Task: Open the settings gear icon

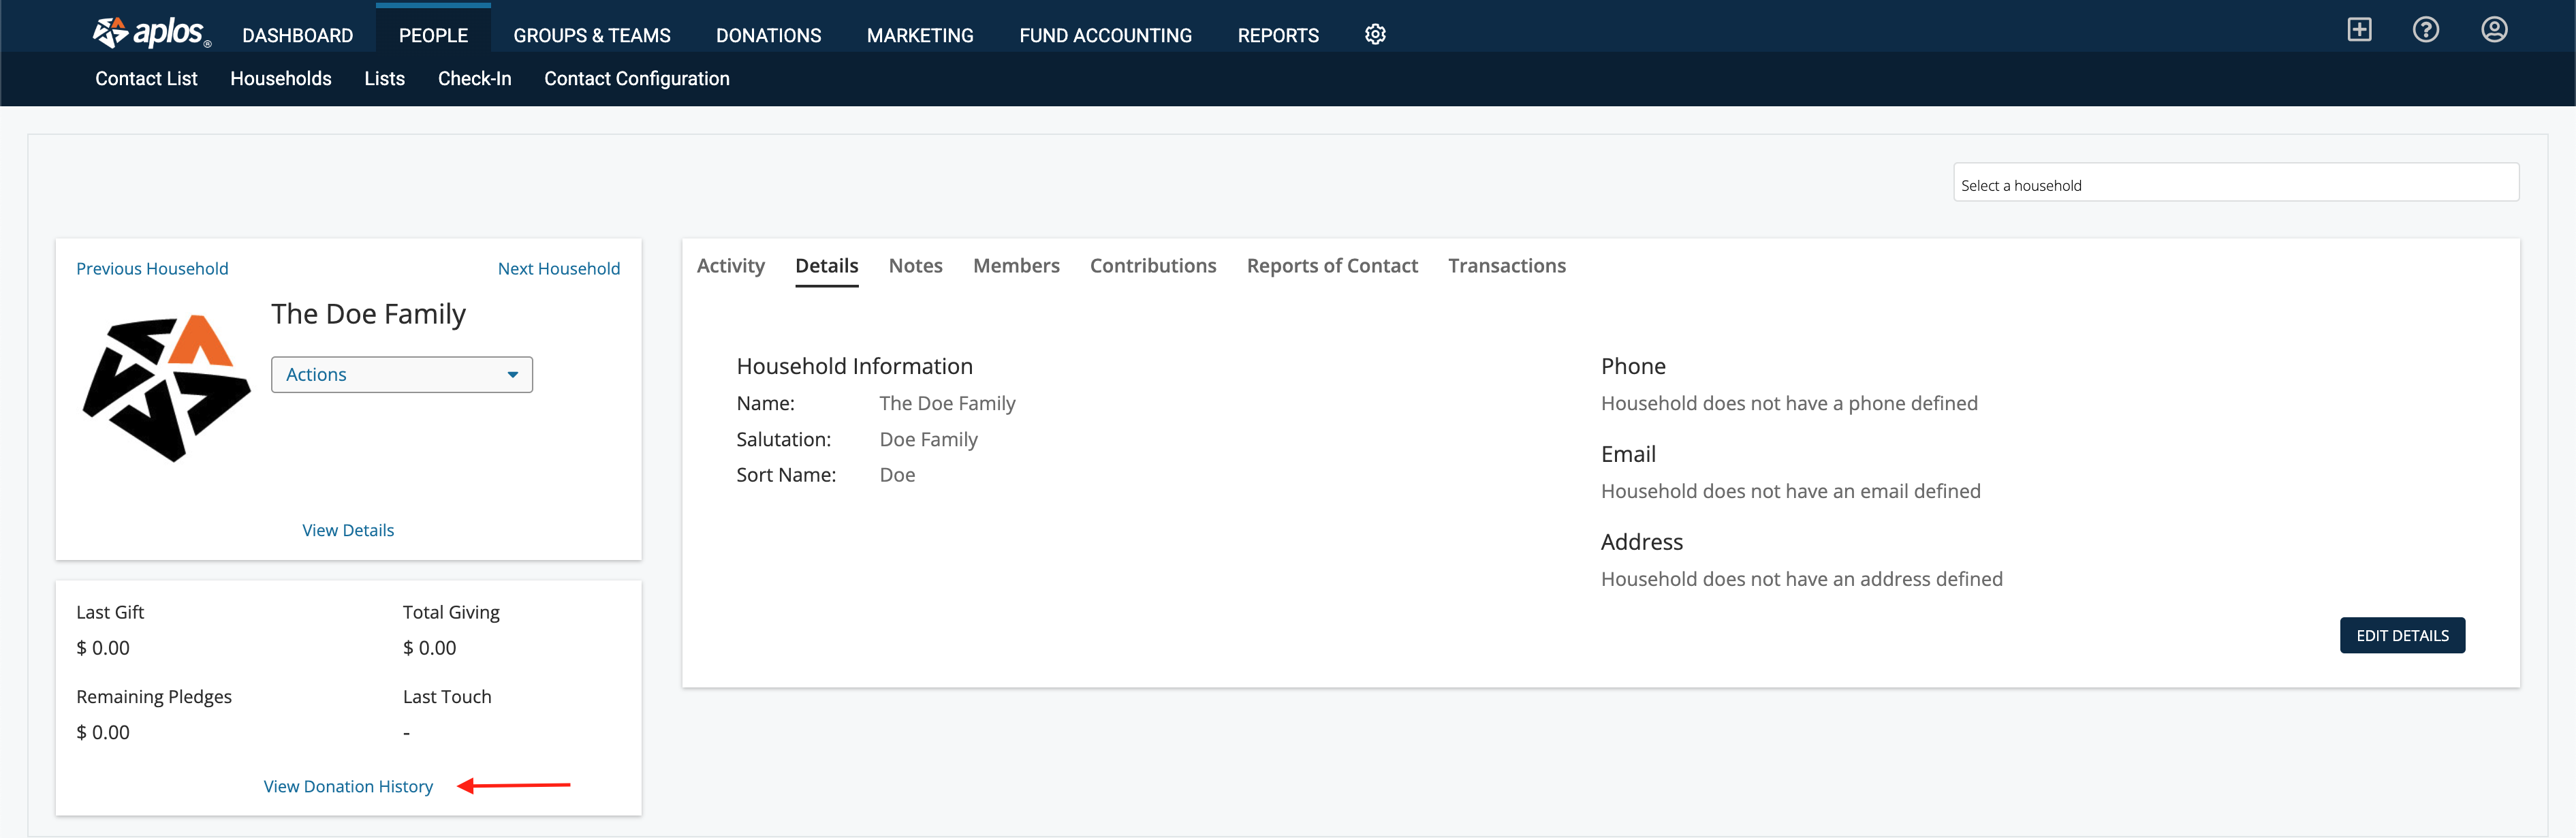Action: click(x=1375, y=35)
